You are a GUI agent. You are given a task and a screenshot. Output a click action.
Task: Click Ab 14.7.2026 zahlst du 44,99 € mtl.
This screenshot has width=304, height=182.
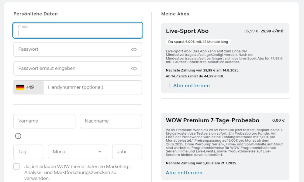pos(195,76)
